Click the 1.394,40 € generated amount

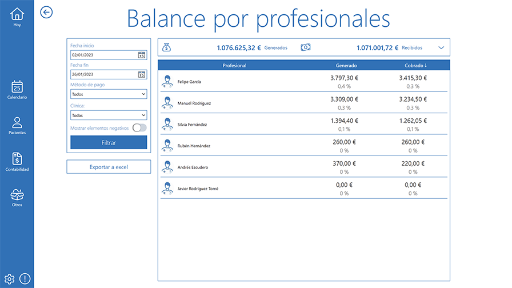(344, 121)
